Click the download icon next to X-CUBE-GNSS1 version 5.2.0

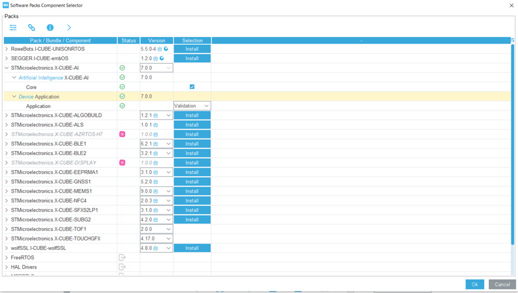pyautogui.click(x=156, y=181)
